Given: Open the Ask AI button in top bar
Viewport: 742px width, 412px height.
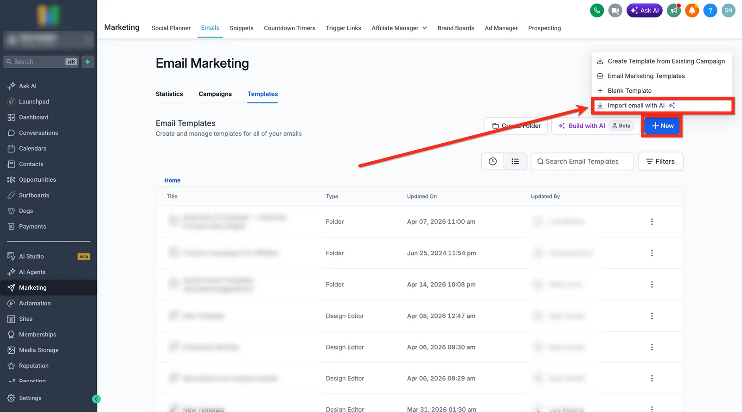Looking at the screenshot, I should (645, 10).
